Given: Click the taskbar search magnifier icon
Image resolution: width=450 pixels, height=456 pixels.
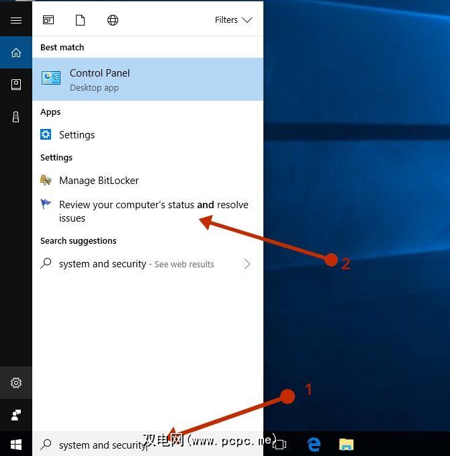Looking at the screenshot, I should 46,444.
